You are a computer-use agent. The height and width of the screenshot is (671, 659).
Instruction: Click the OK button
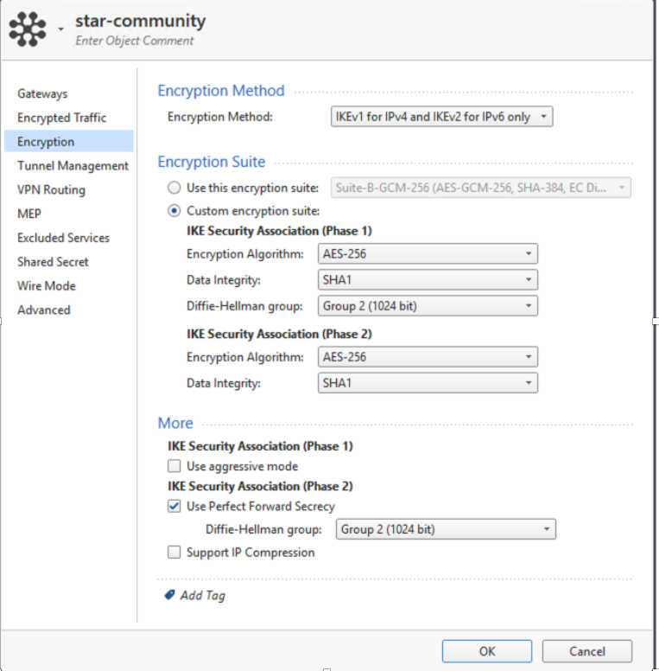[487, 651]
